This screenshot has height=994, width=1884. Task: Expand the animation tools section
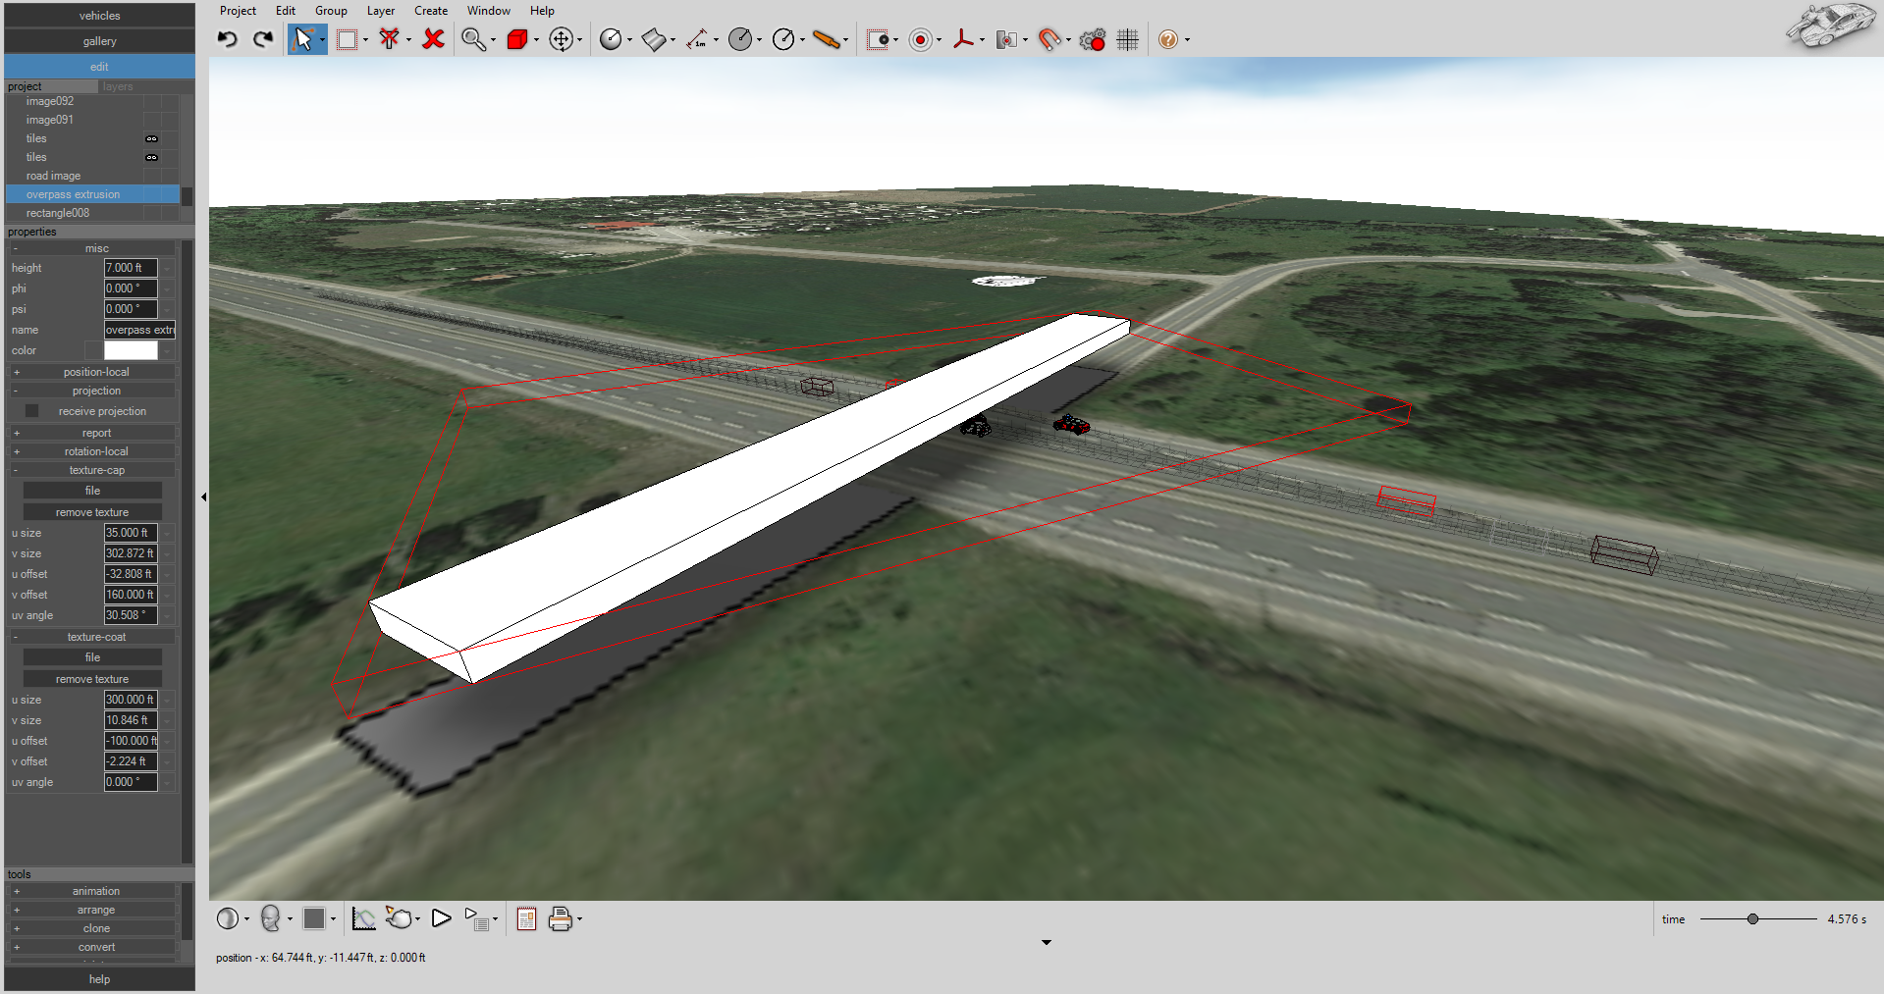click(16, 890)
